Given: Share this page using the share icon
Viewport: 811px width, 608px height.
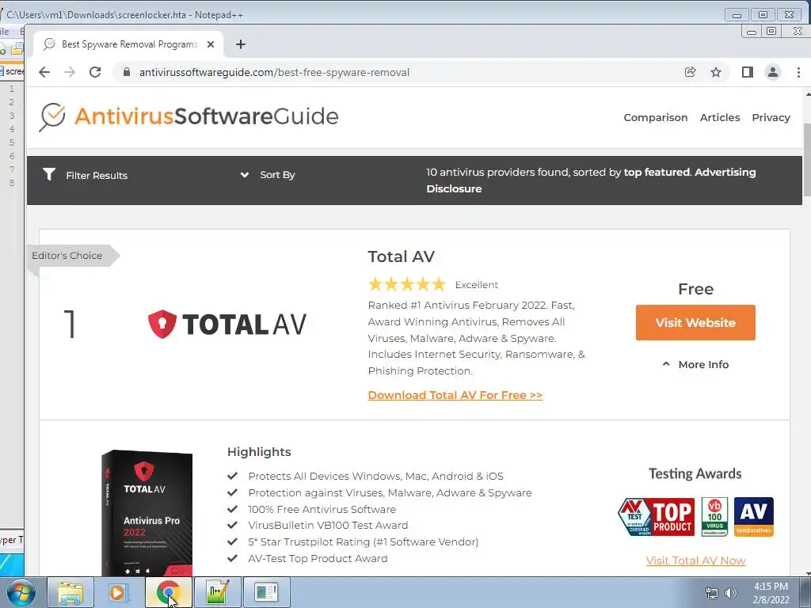Looking at the screenshot, I should pyautogui.click(x=690, y=72).
